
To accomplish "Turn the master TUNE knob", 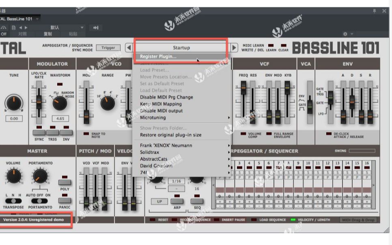I will click(14, 103).
